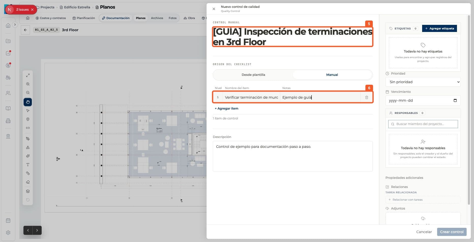Screen dimensions: 474x242
Task: Choose the location pin tool
Action: (28, 119)
